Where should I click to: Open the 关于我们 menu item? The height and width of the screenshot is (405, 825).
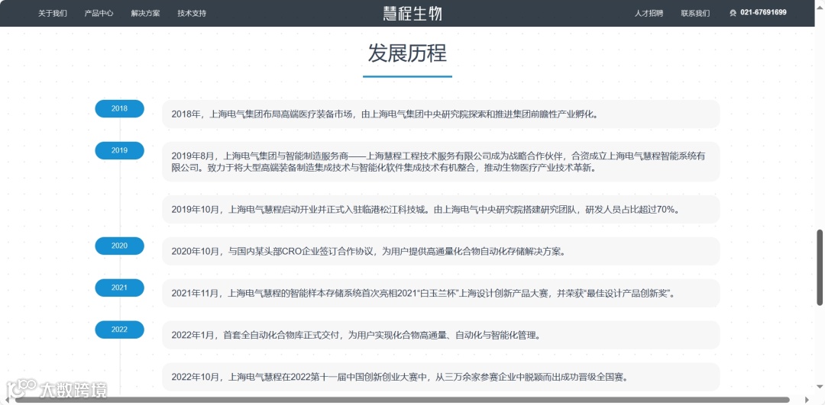point(53,13)
